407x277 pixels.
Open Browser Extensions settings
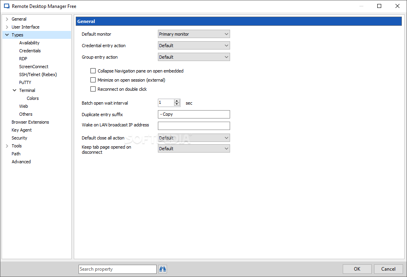click(30, 122)
